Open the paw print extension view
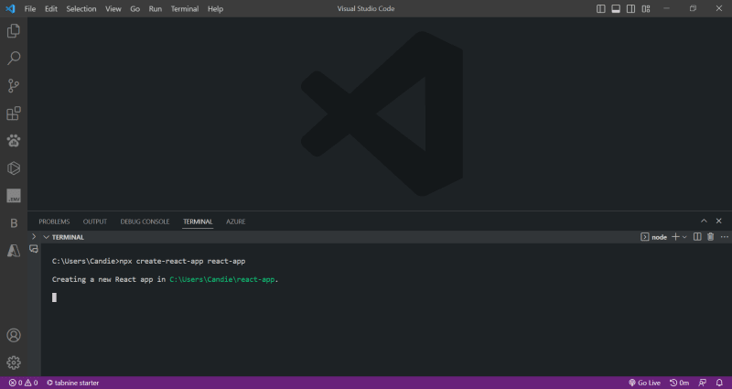 [x=14, y=141]
